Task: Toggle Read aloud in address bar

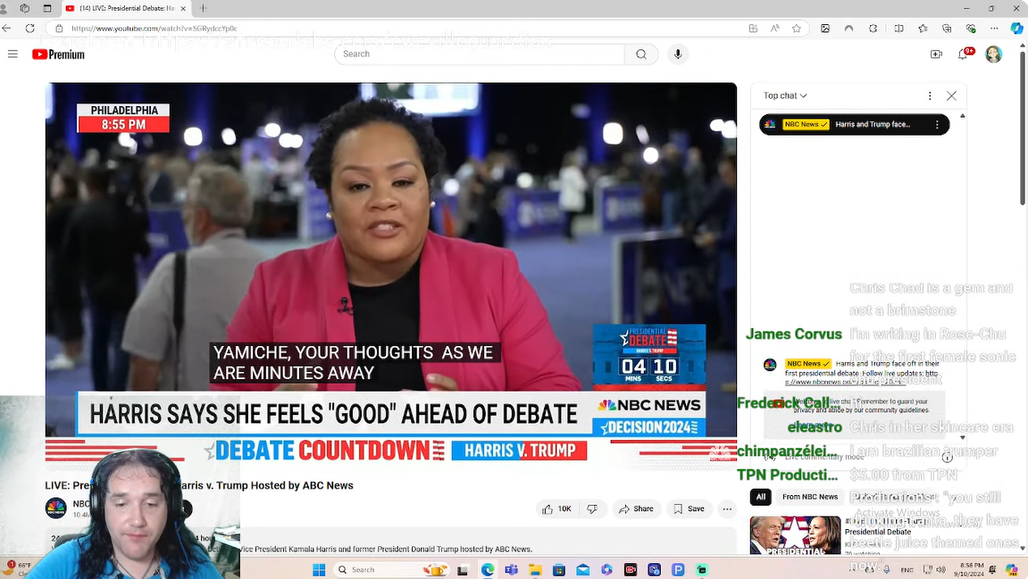Action: [775, 29]
